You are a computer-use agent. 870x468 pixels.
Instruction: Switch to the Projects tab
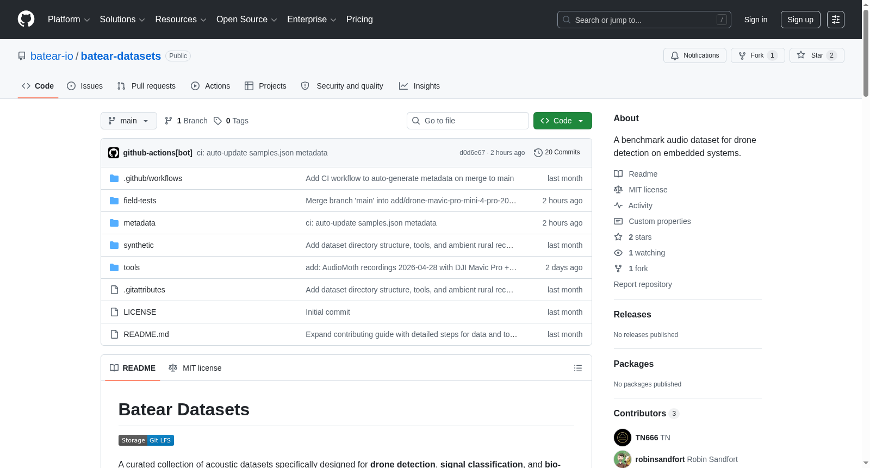click(x=265, y=86)
